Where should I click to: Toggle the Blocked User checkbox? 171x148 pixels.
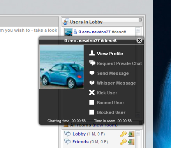pyautogui.click(x=92, y=112)
